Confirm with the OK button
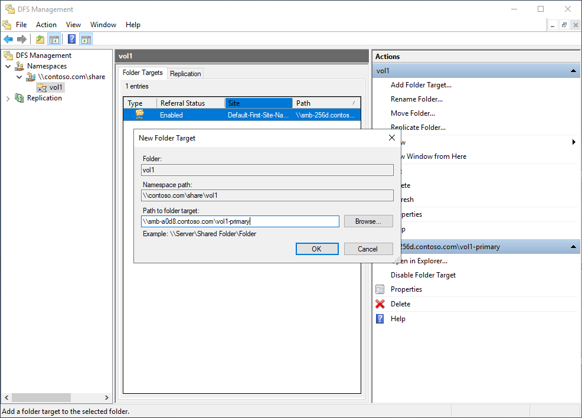Screen dimensions: 582x418 point(317,249)
